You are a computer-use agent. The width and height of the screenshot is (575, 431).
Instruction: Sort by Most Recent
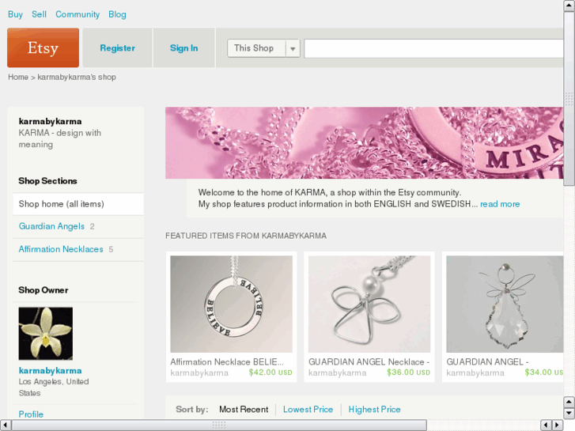pyautogui.click(x=244, y=410)
